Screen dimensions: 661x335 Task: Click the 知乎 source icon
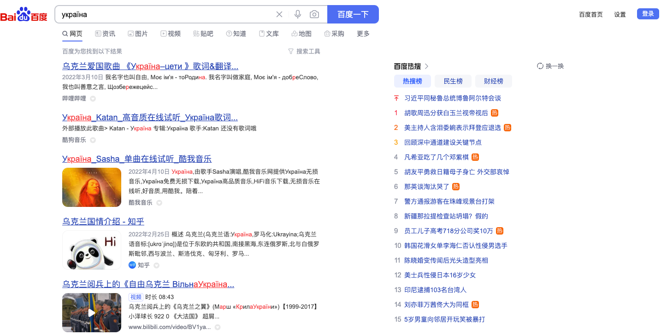[132, 265]
